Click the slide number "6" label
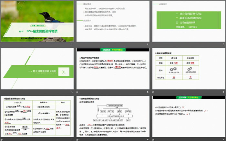 224,92
